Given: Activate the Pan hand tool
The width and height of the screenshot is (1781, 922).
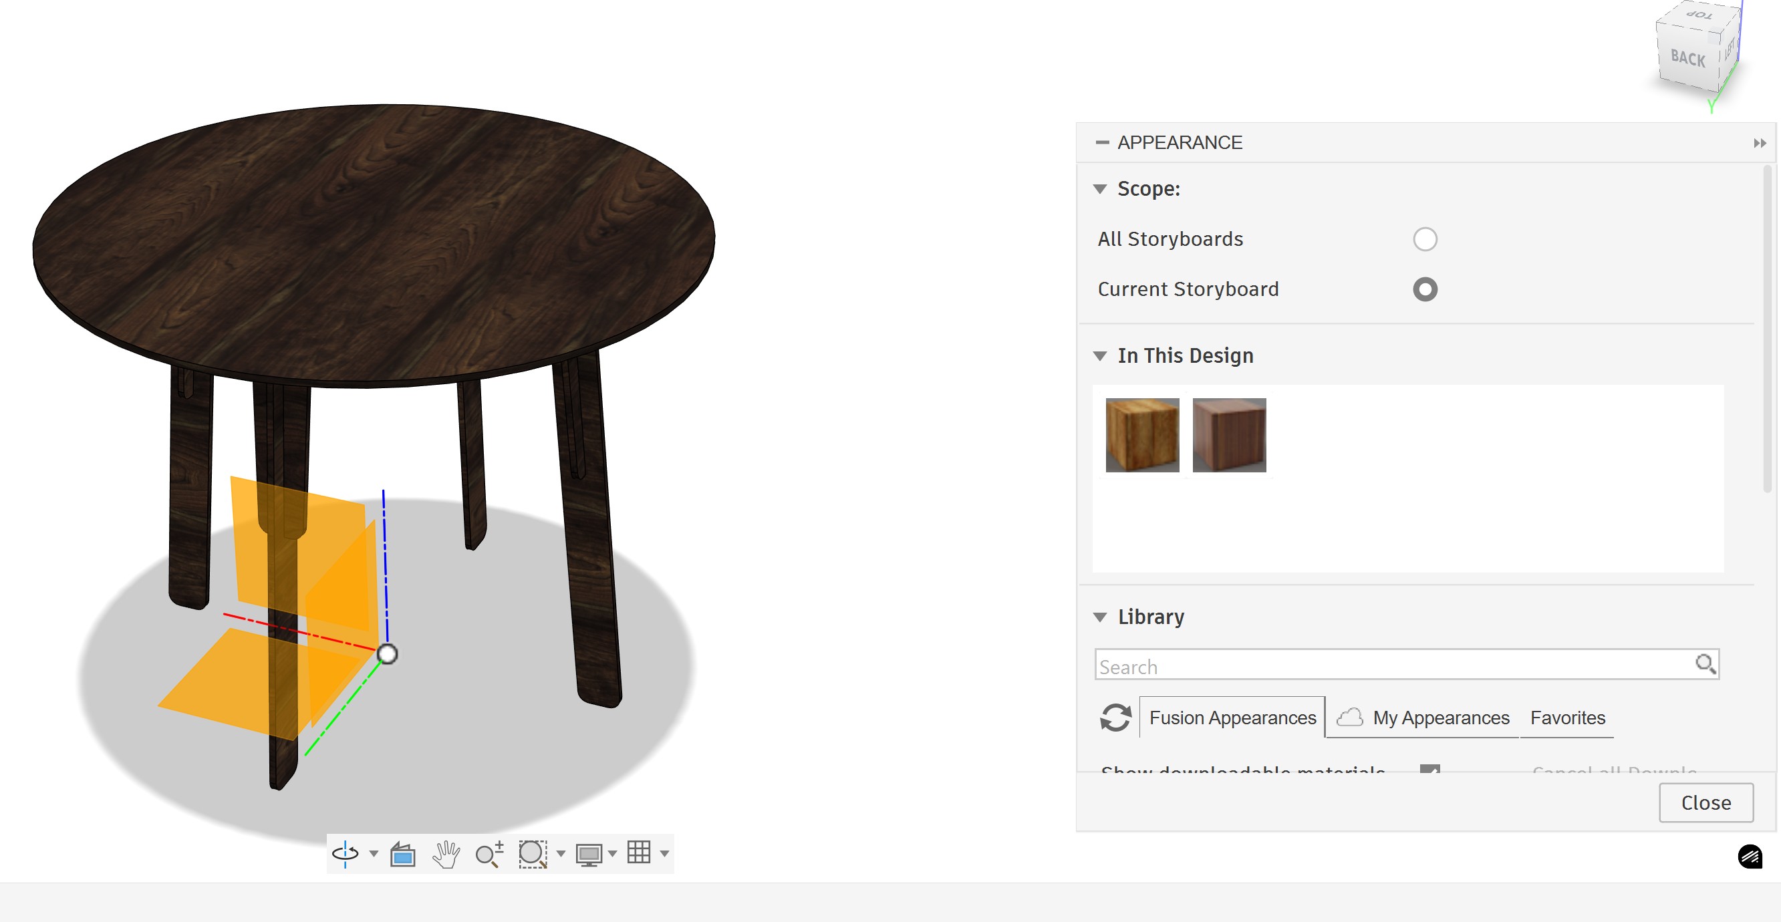Looking at the screenshot, I should (x=446, y=855).
